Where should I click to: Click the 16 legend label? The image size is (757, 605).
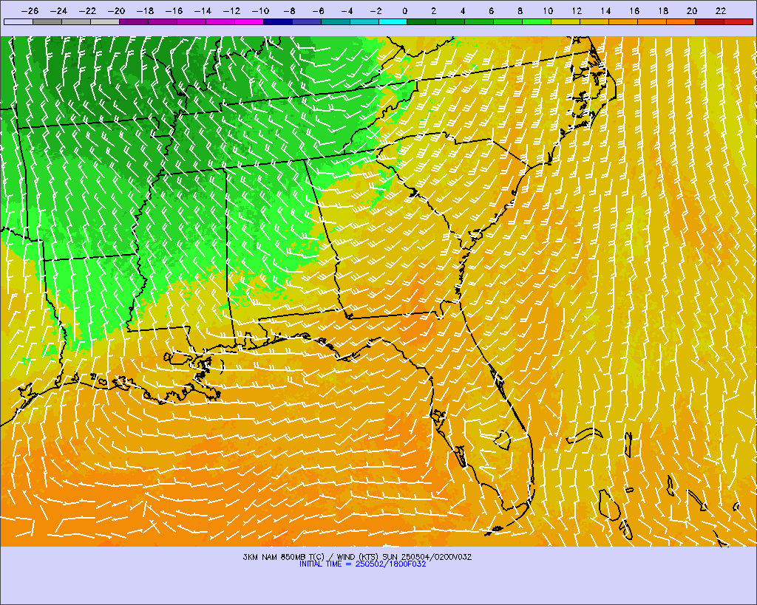[634, 11]
